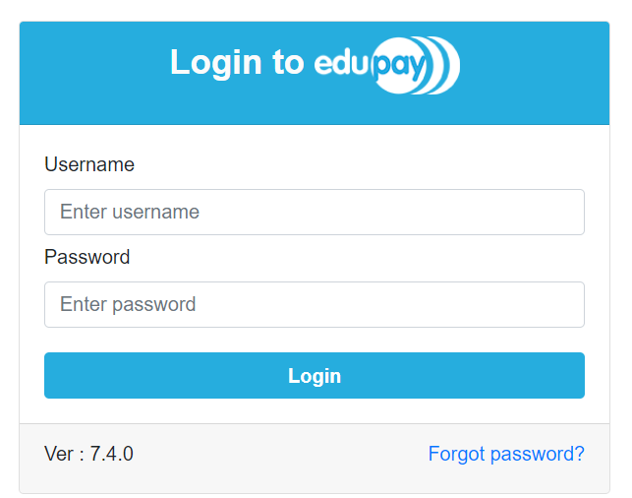Screen dimensions: 632x498
Task: Focus the Enter username field
Action: click(315, 212)
